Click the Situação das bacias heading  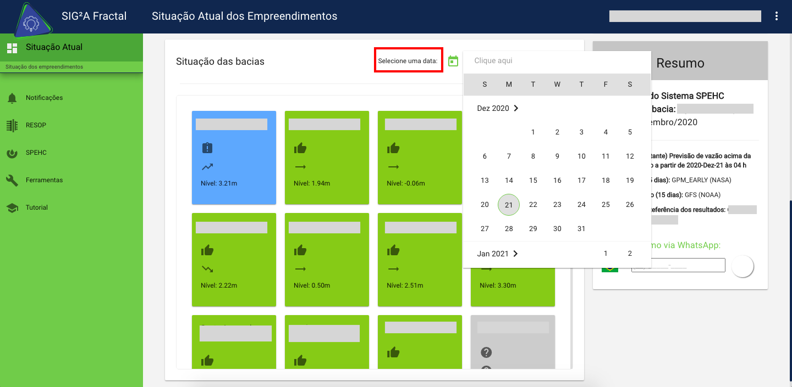(x=220, y=61)
